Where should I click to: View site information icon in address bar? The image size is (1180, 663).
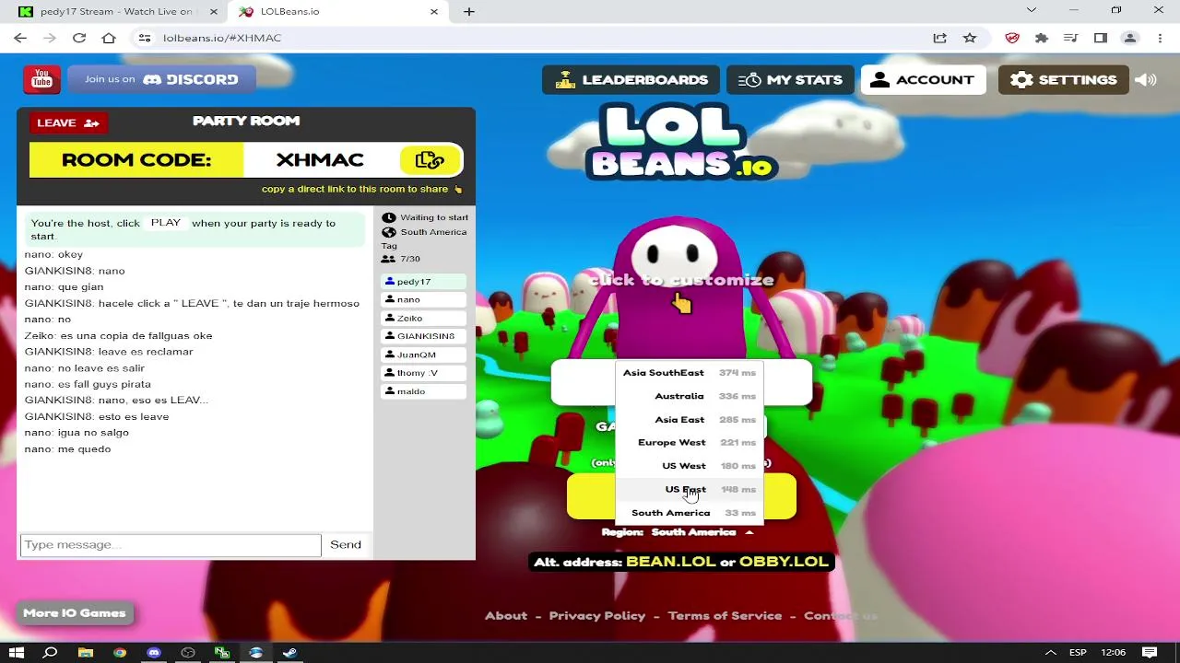coord(144,38)
